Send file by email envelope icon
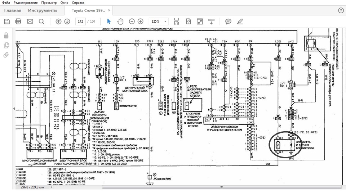 [x=30, y=21]
